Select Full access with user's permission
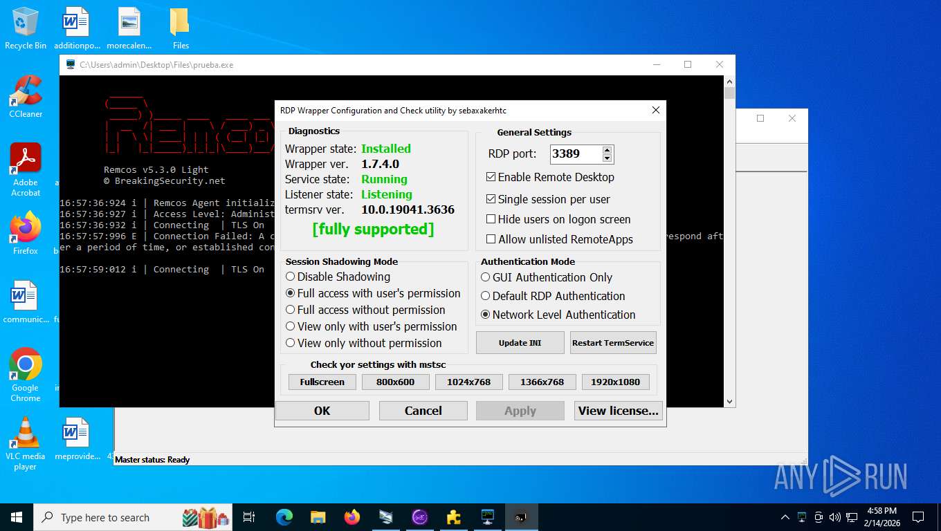Image resolution: width=941 pixels, height=531 pixels. click(291, 293)
